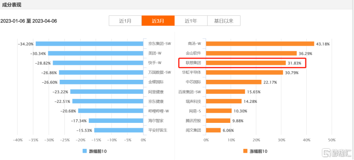Click the 阅文集团 orange bar
The height and width of the screenshot is (160, 354).
click(x=213, y=130)
